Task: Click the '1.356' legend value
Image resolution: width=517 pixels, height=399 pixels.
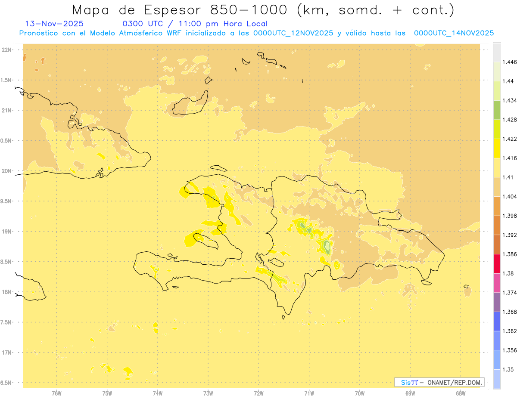Action: point(511,350)
